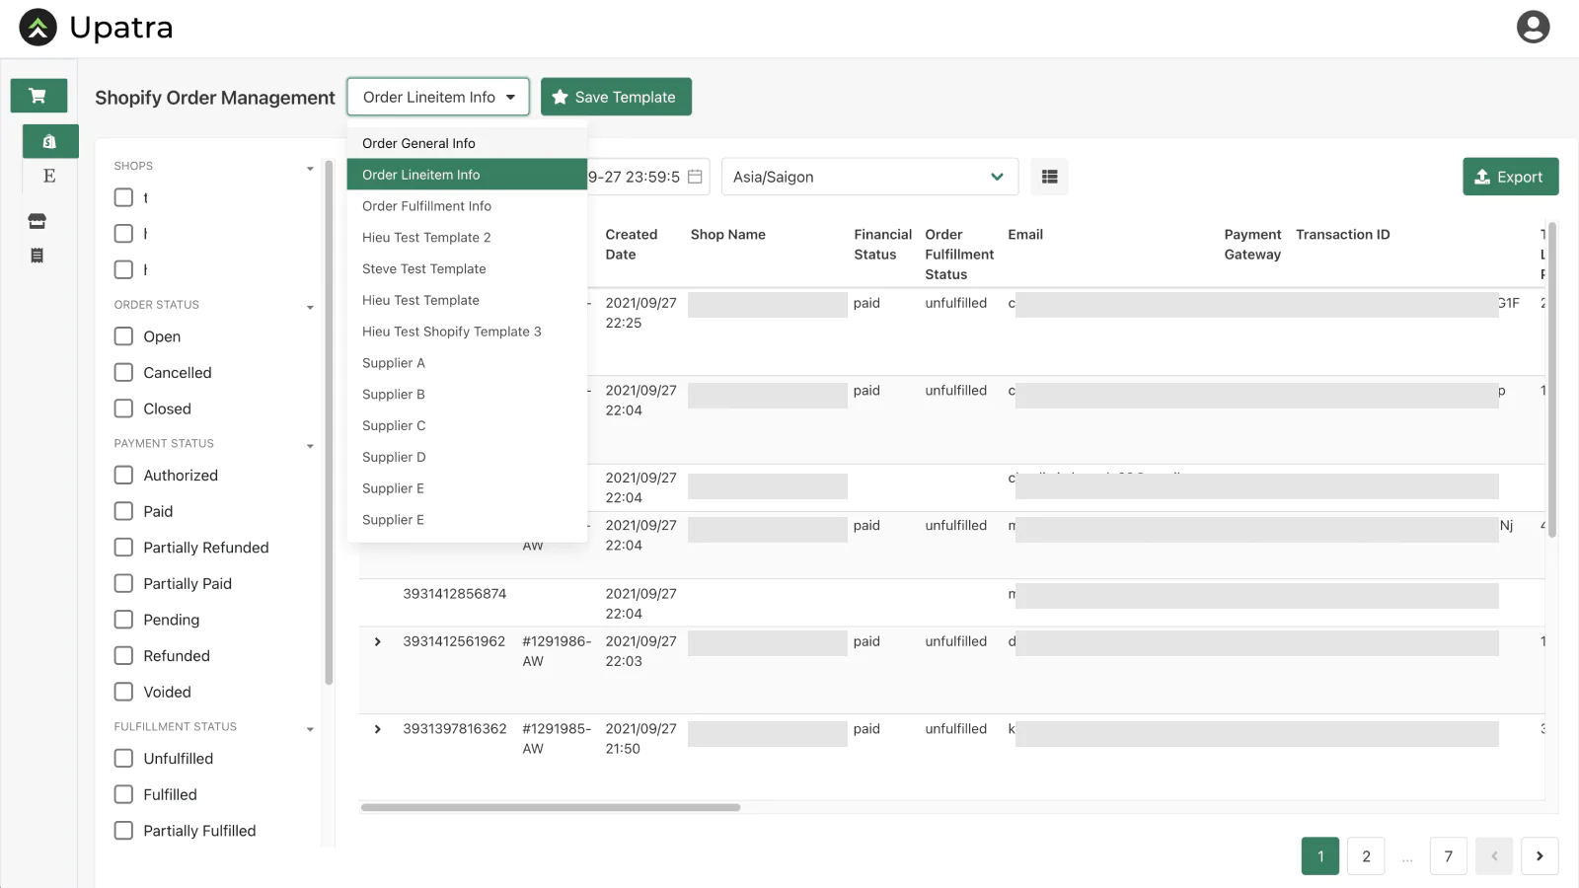Screen dimensions: 1579x888
Task: Tick the first shop checkbox under SHOPS
Action: pyautogui.click(x=123, y=197)
